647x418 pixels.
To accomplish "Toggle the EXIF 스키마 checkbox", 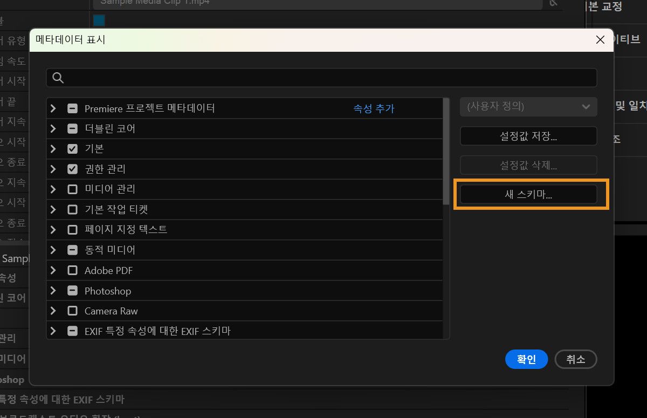I will click(x=72, y=331).
